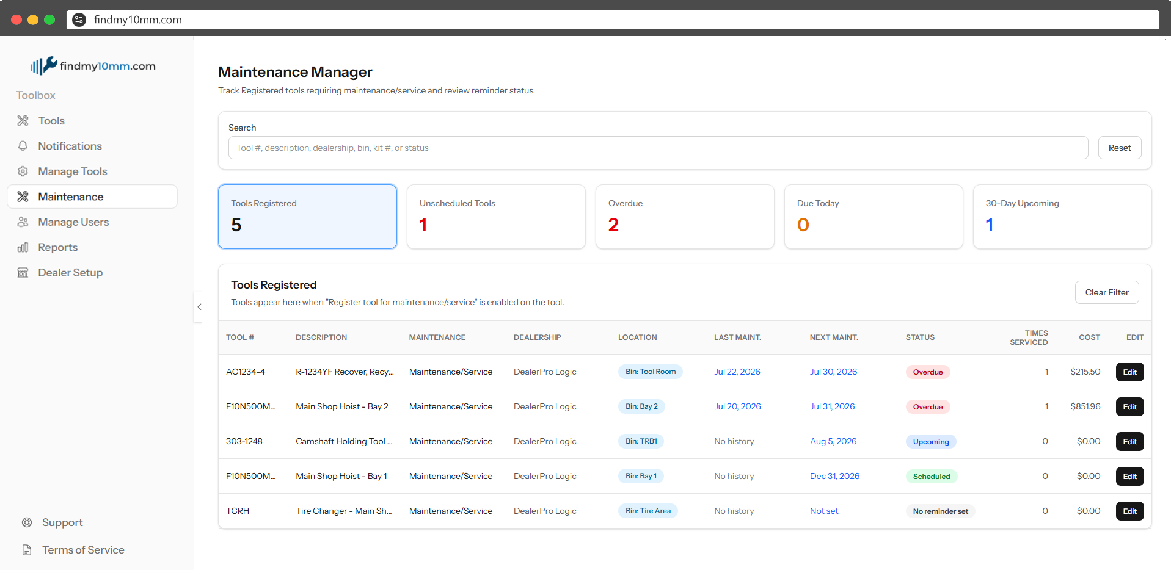Click the Reports bar chart icon

tap(23, 247)
